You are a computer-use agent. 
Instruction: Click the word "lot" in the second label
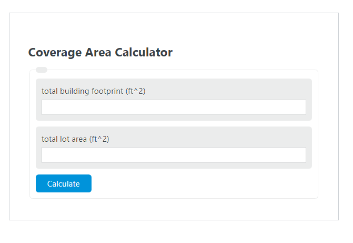click(64, 139)
